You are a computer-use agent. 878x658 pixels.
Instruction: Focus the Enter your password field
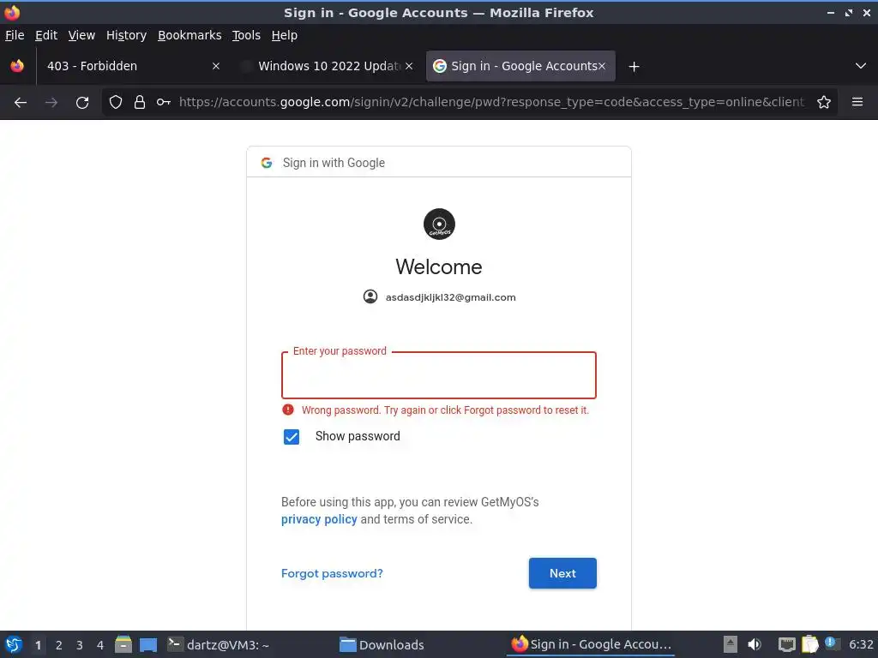click(439, 375)
